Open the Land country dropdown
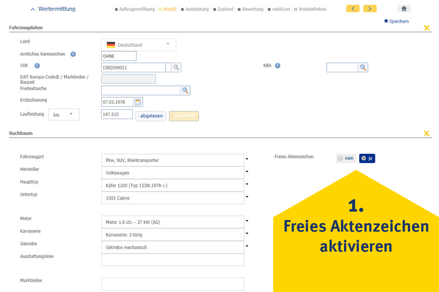Viewport: 439px width, 292px height. click(x=138, y=44)
